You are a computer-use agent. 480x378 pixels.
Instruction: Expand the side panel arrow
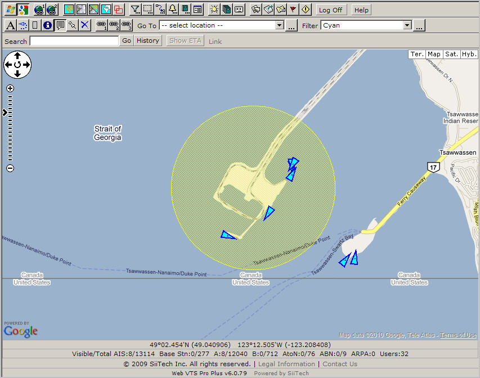pyautogui.click(x=5, y=112)
